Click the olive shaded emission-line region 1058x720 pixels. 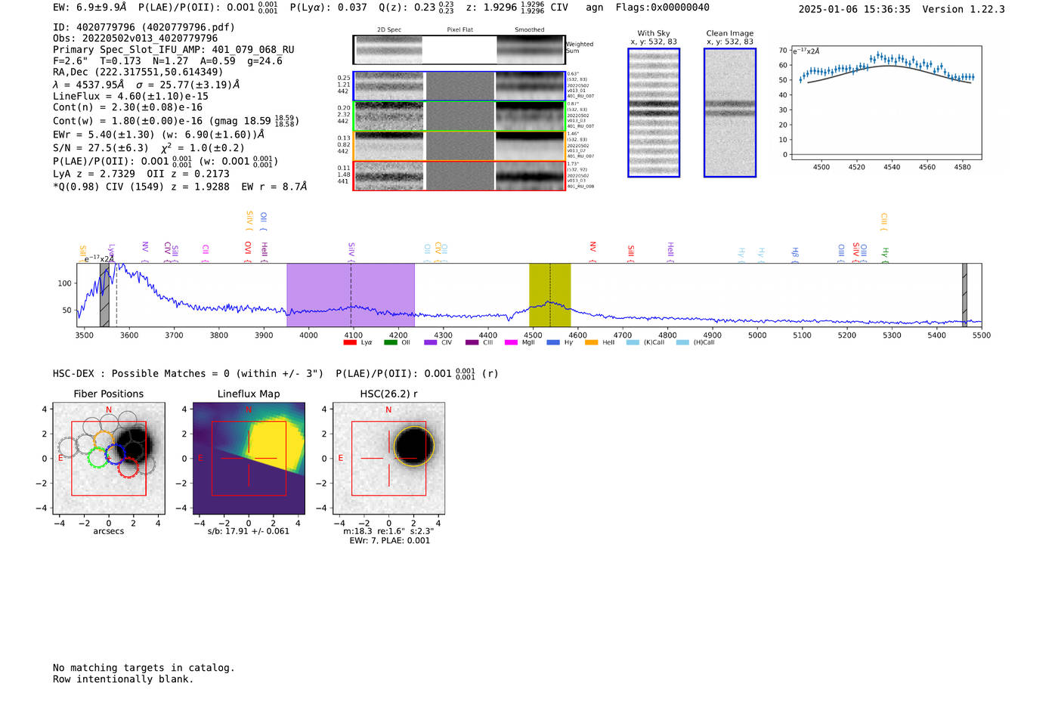[549, 295]
